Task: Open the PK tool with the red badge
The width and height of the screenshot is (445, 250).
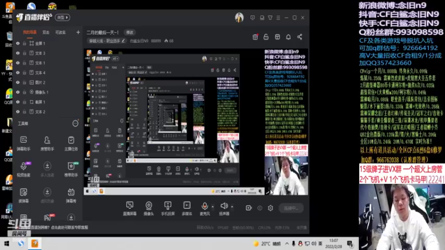Action: point(47,217)
